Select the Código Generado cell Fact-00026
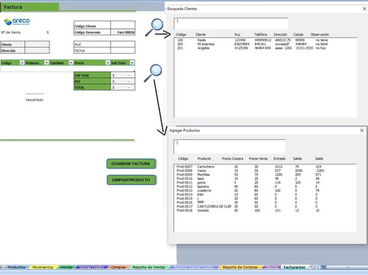This screenshot has height=275, width=368. [123, 32]
